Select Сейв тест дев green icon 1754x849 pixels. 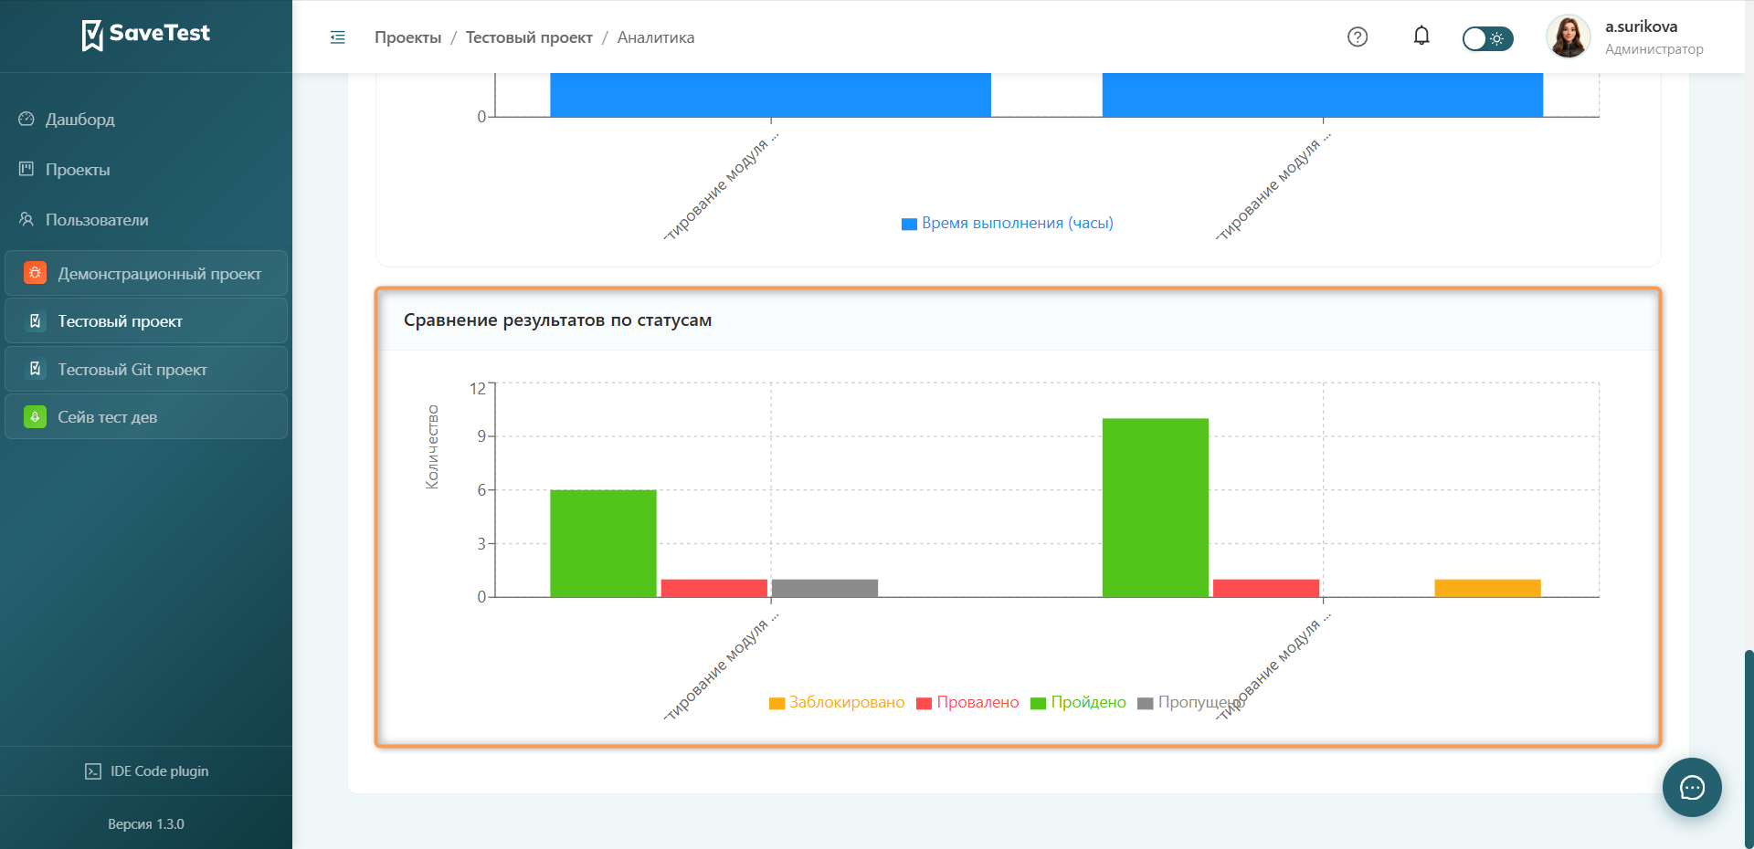click(35, 416)
